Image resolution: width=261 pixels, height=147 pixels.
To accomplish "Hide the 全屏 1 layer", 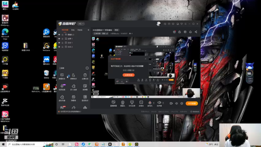I will point(59,39).
